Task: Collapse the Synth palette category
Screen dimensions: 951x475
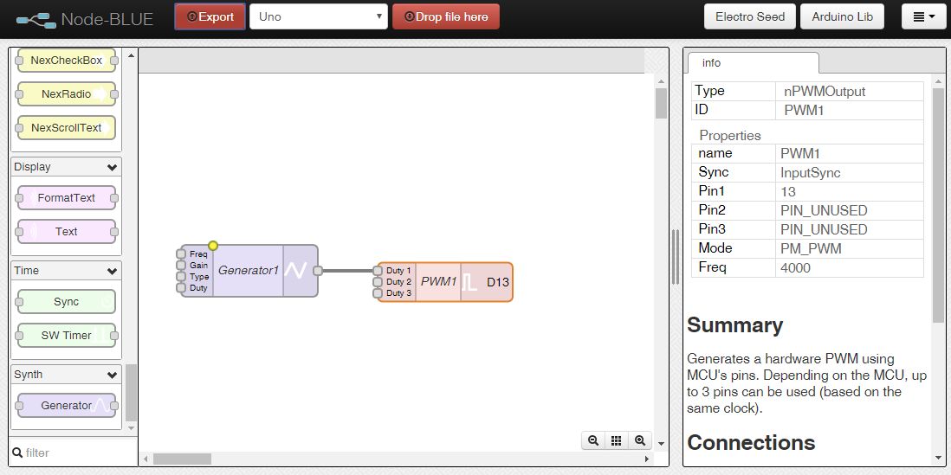Action: pyautogui.click(x=66, y=375)
